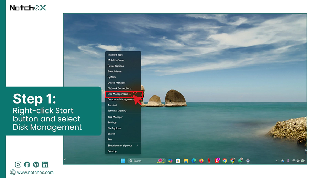Choose Disk Management in the menu
The height and width of the screenshot is (178, 317).
123,94
